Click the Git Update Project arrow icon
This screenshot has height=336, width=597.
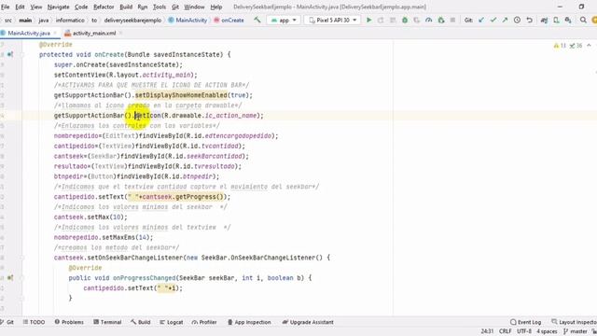point(481,20)
